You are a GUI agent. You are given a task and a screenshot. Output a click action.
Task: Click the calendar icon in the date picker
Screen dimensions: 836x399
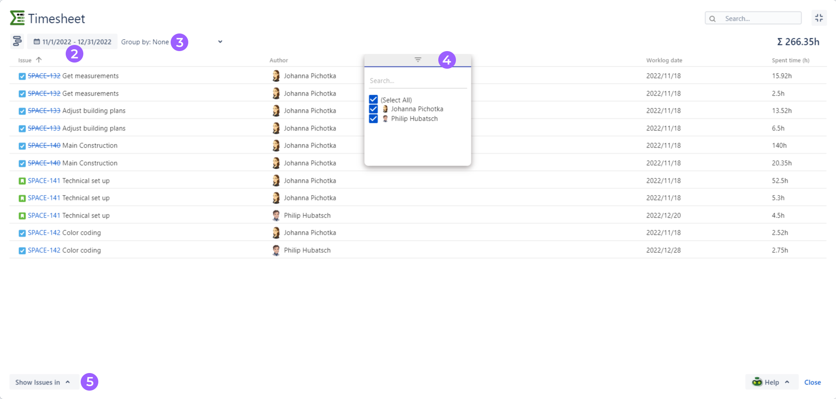(37, 41)
